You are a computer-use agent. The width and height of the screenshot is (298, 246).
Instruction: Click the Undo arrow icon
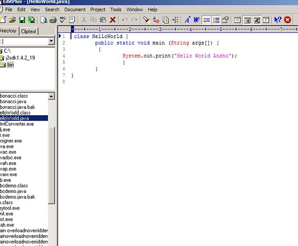point(125,20)
